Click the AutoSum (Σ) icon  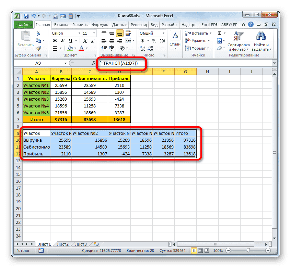pos(219,33)
